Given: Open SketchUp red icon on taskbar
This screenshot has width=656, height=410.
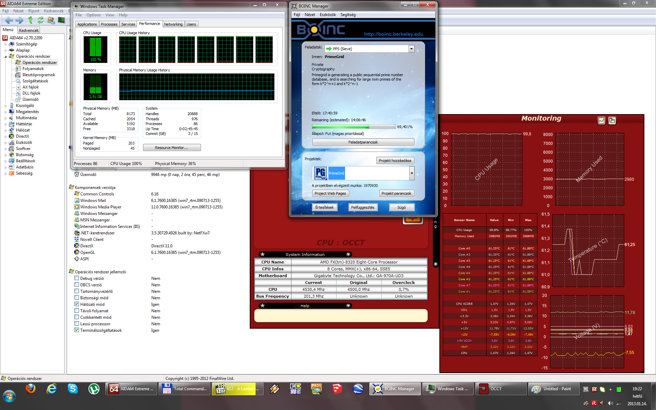Looking at the screenshot, I should [337, 389].
